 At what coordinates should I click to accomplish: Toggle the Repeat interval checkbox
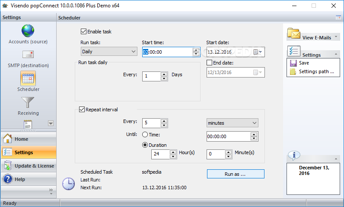[x=82, y=110]
